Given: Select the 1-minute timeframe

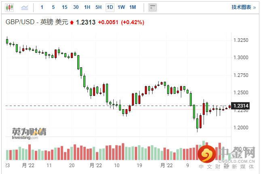Looking at the screenshot, I should [42, 7].
